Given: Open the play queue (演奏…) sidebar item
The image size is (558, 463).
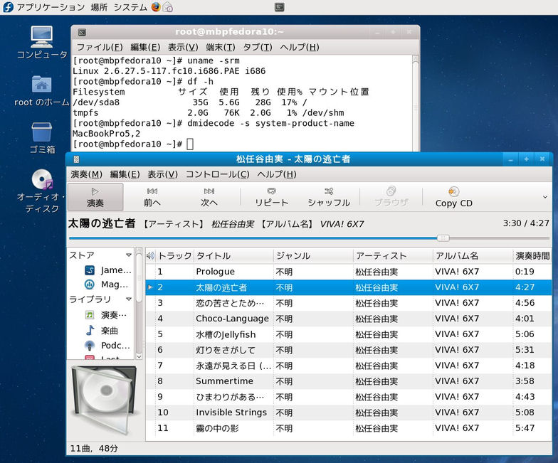Looking at the screenshot, I should pos(105,315).
